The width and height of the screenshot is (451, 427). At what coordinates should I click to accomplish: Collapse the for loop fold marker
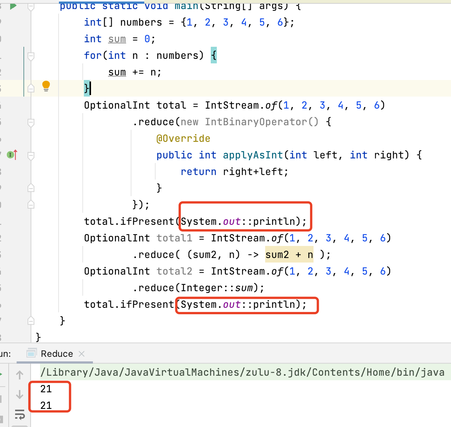[31, 56]
